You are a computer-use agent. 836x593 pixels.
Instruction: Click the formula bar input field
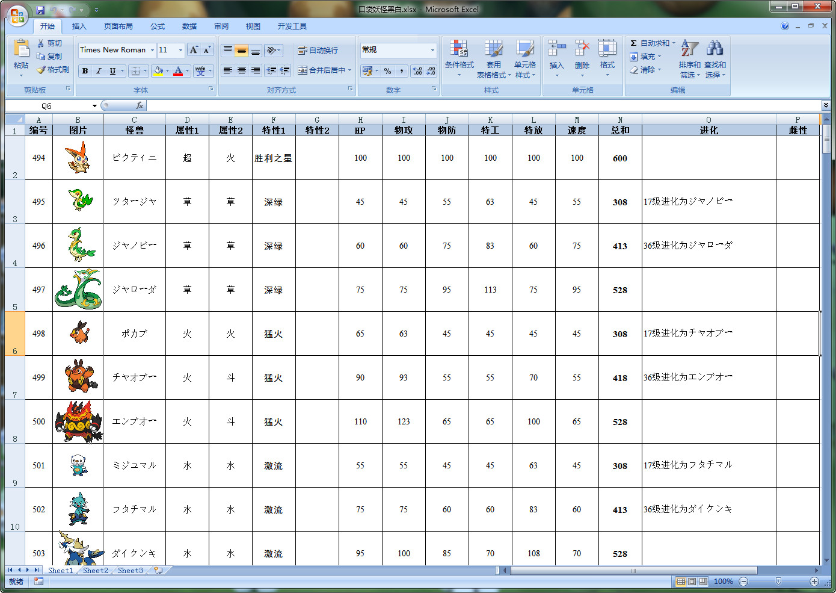[484, 105]
